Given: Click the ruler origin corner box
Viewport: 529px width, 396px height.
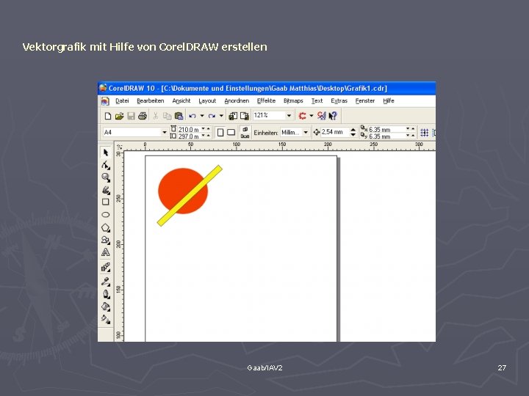Looking at the screenshot, I should (119, 146).
